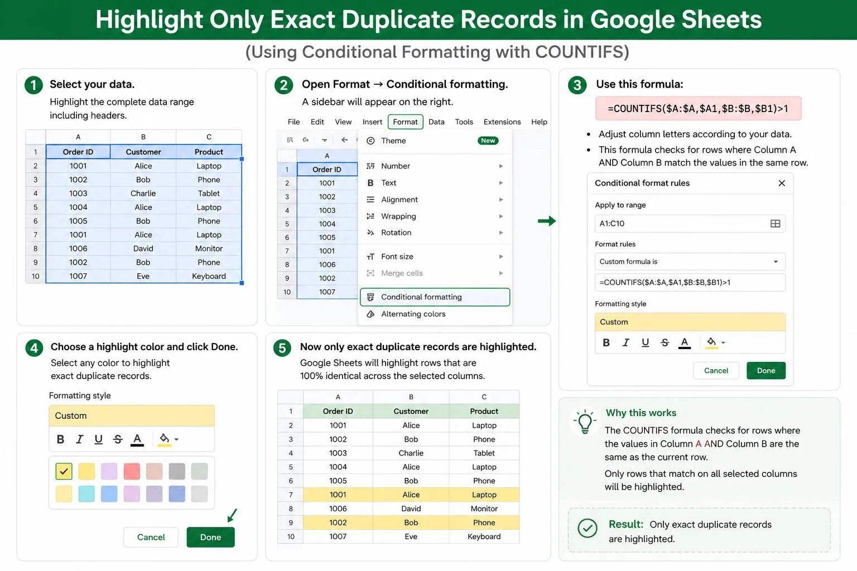Click fill color bucket above the color palette
Screen dimensions: 857x571
[165, 440]
